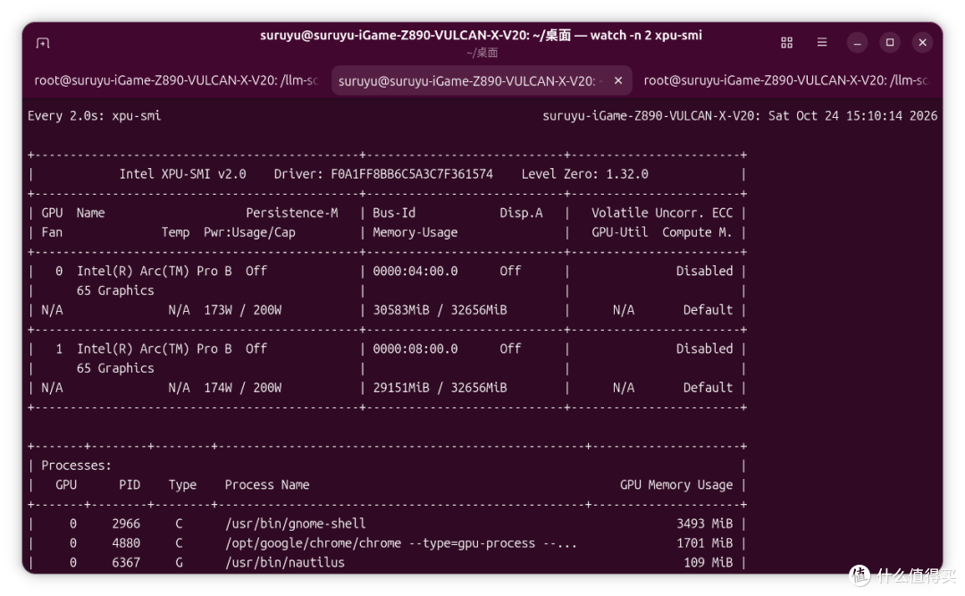Viewport: 965px width, 596px height.
Task: Click the chrome gpu-process row name
Action: click(x=400, y=543)
